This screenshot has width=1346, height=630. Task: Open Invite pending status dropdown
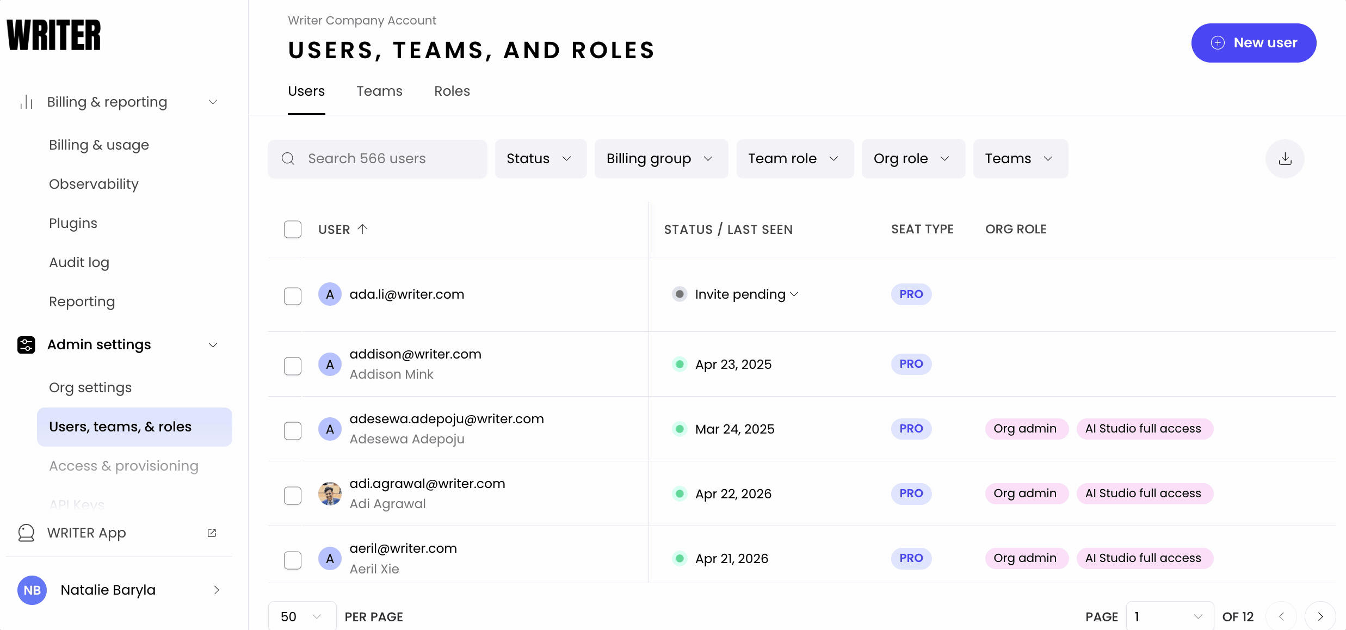746,294
